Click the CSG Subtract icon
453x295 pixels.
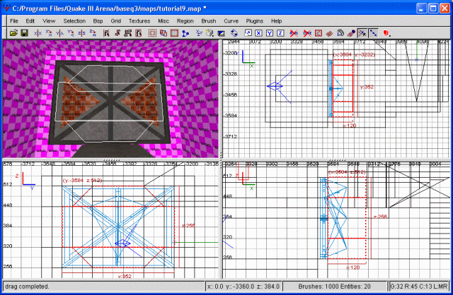pyautogui.click(x=164, y=33)
